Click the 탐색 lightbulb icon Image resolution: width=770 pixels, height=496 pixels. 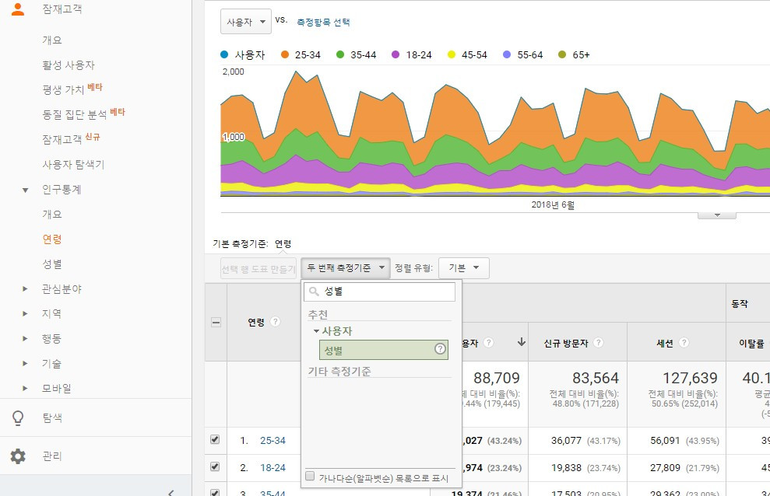(18, 417)
